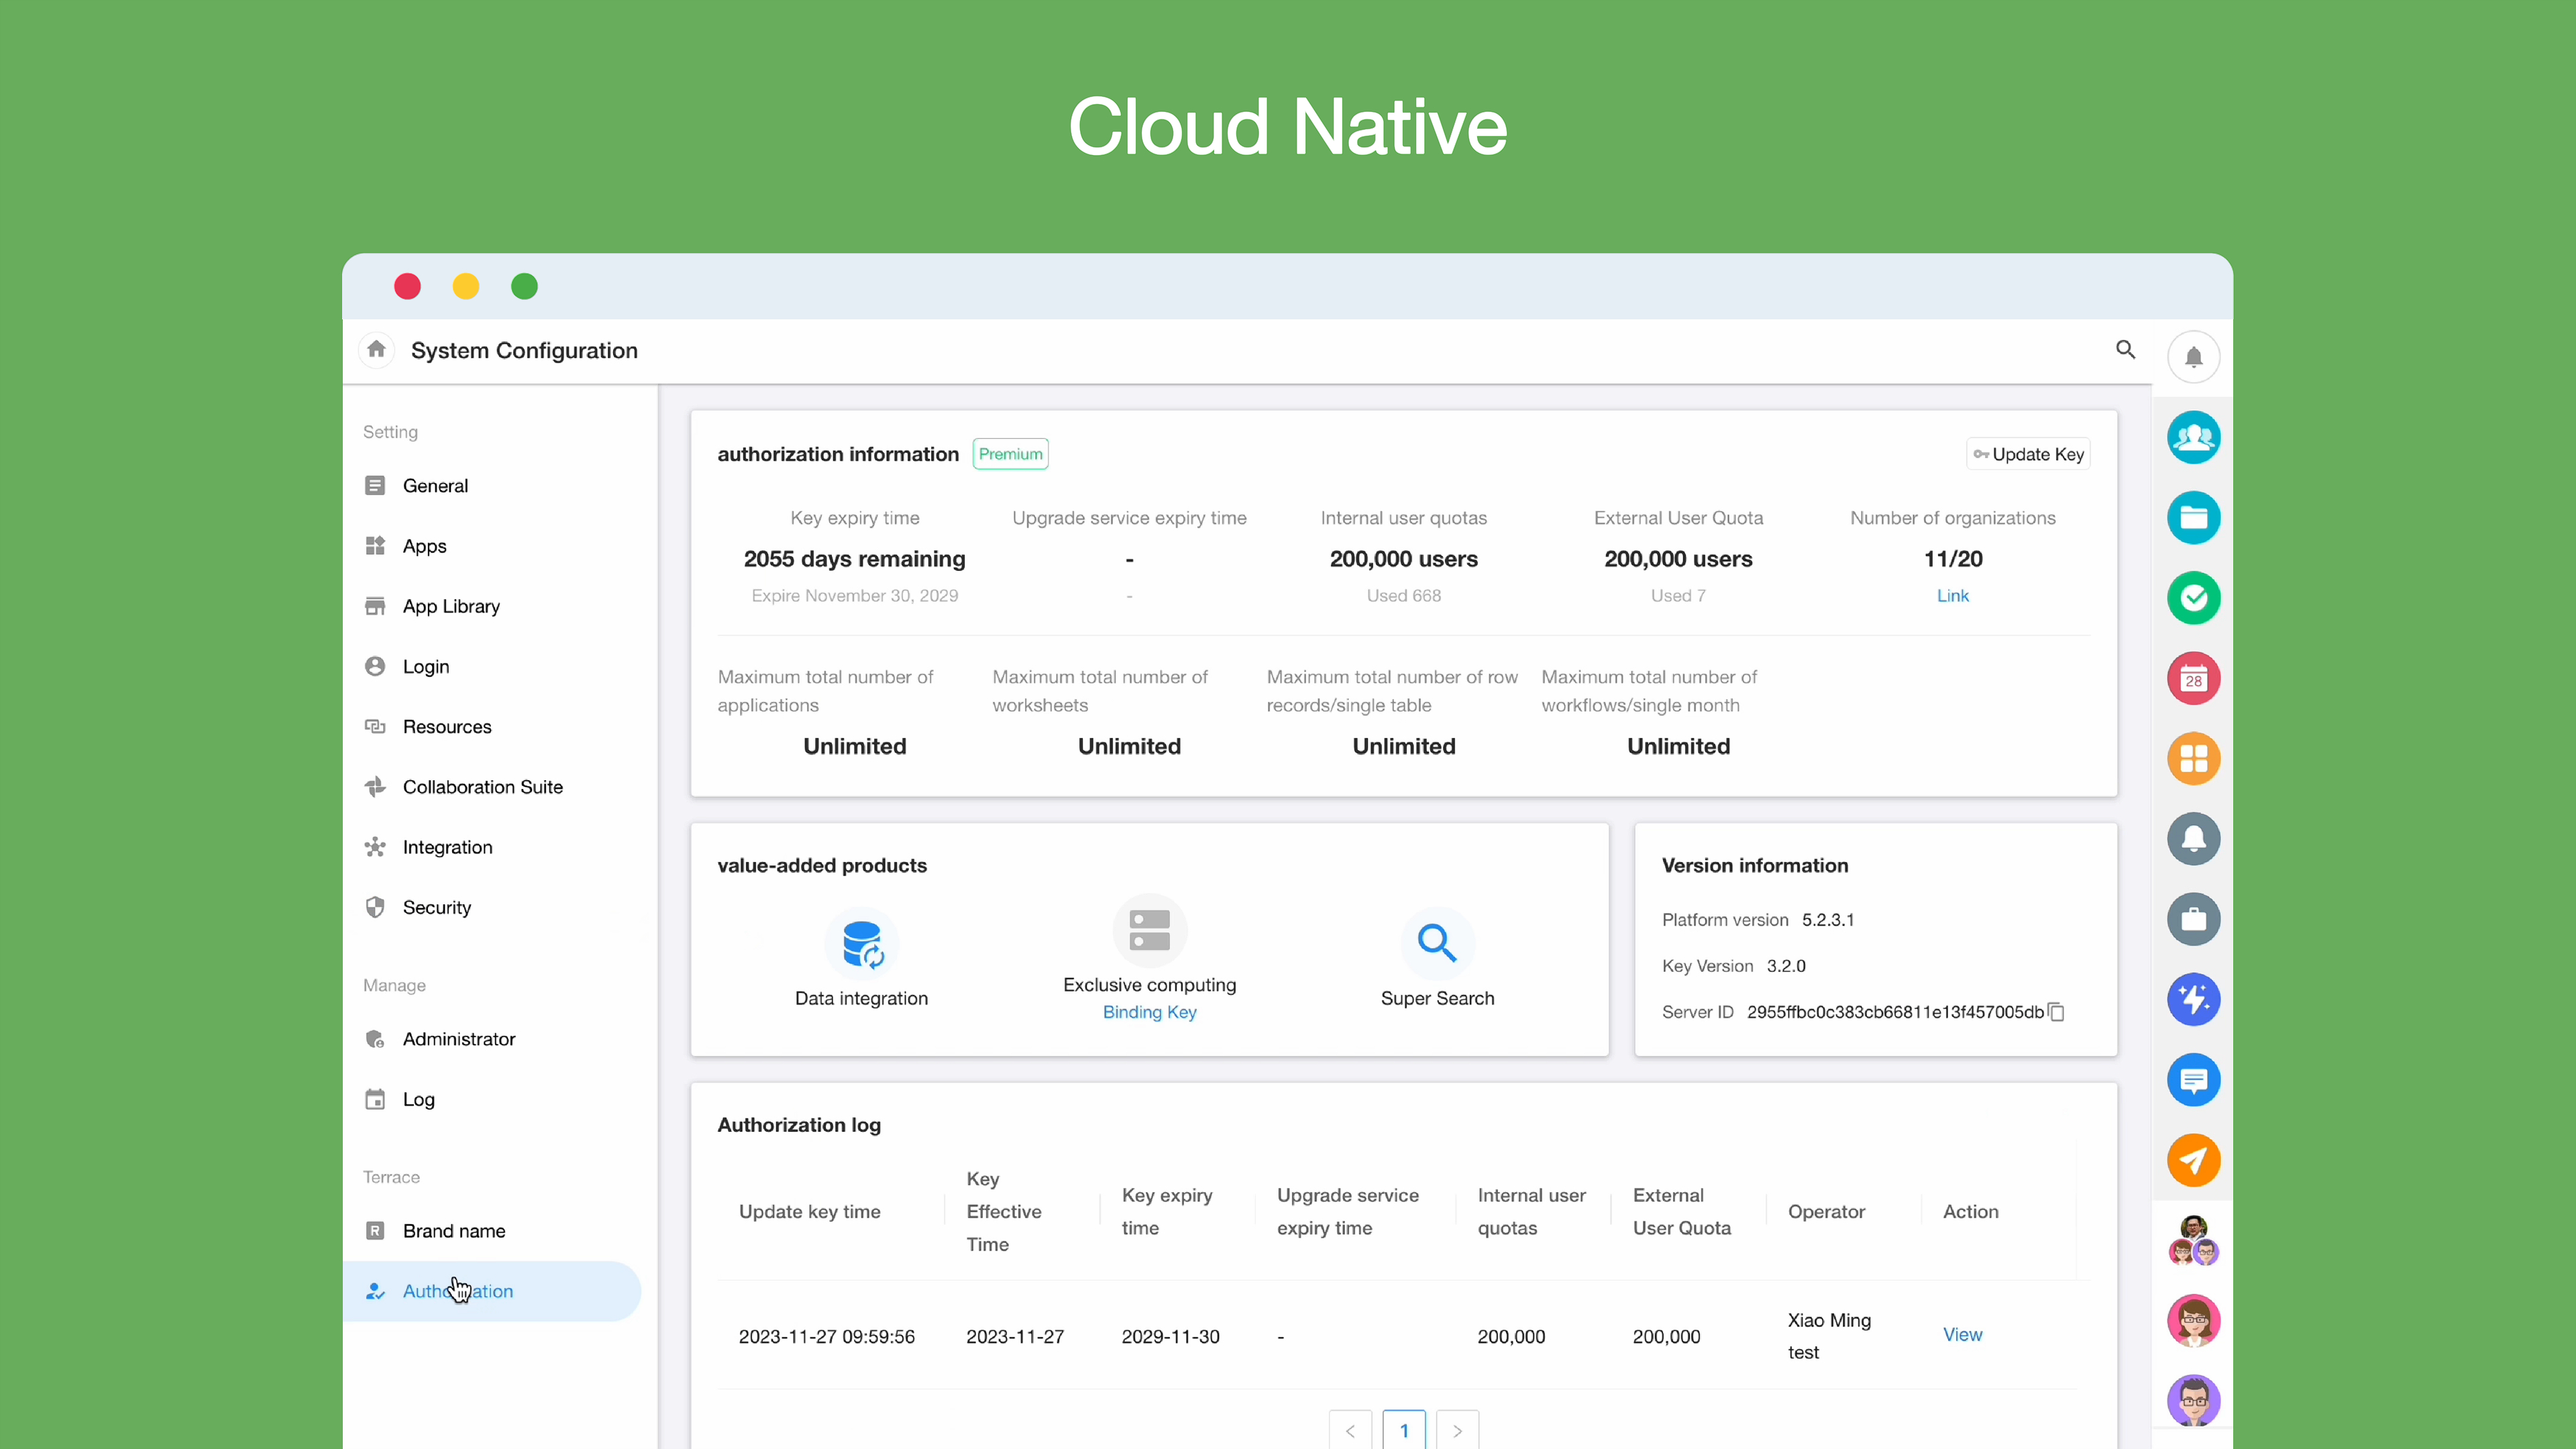The height and width of the screenshot is (1449, 2576).
Task: Open the apps grid icon in the right dock
Action: (2194, 759)
